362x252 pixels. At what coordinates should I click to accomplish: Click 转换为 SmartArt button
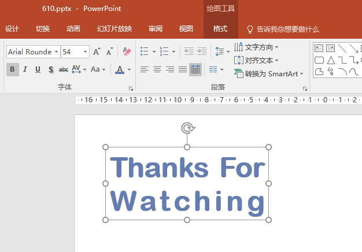(268, 74)
